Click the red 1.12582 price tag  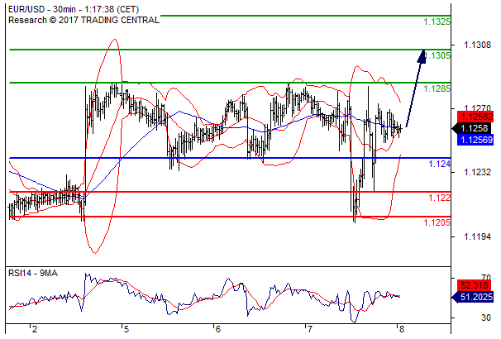click(x=475, y=117)
